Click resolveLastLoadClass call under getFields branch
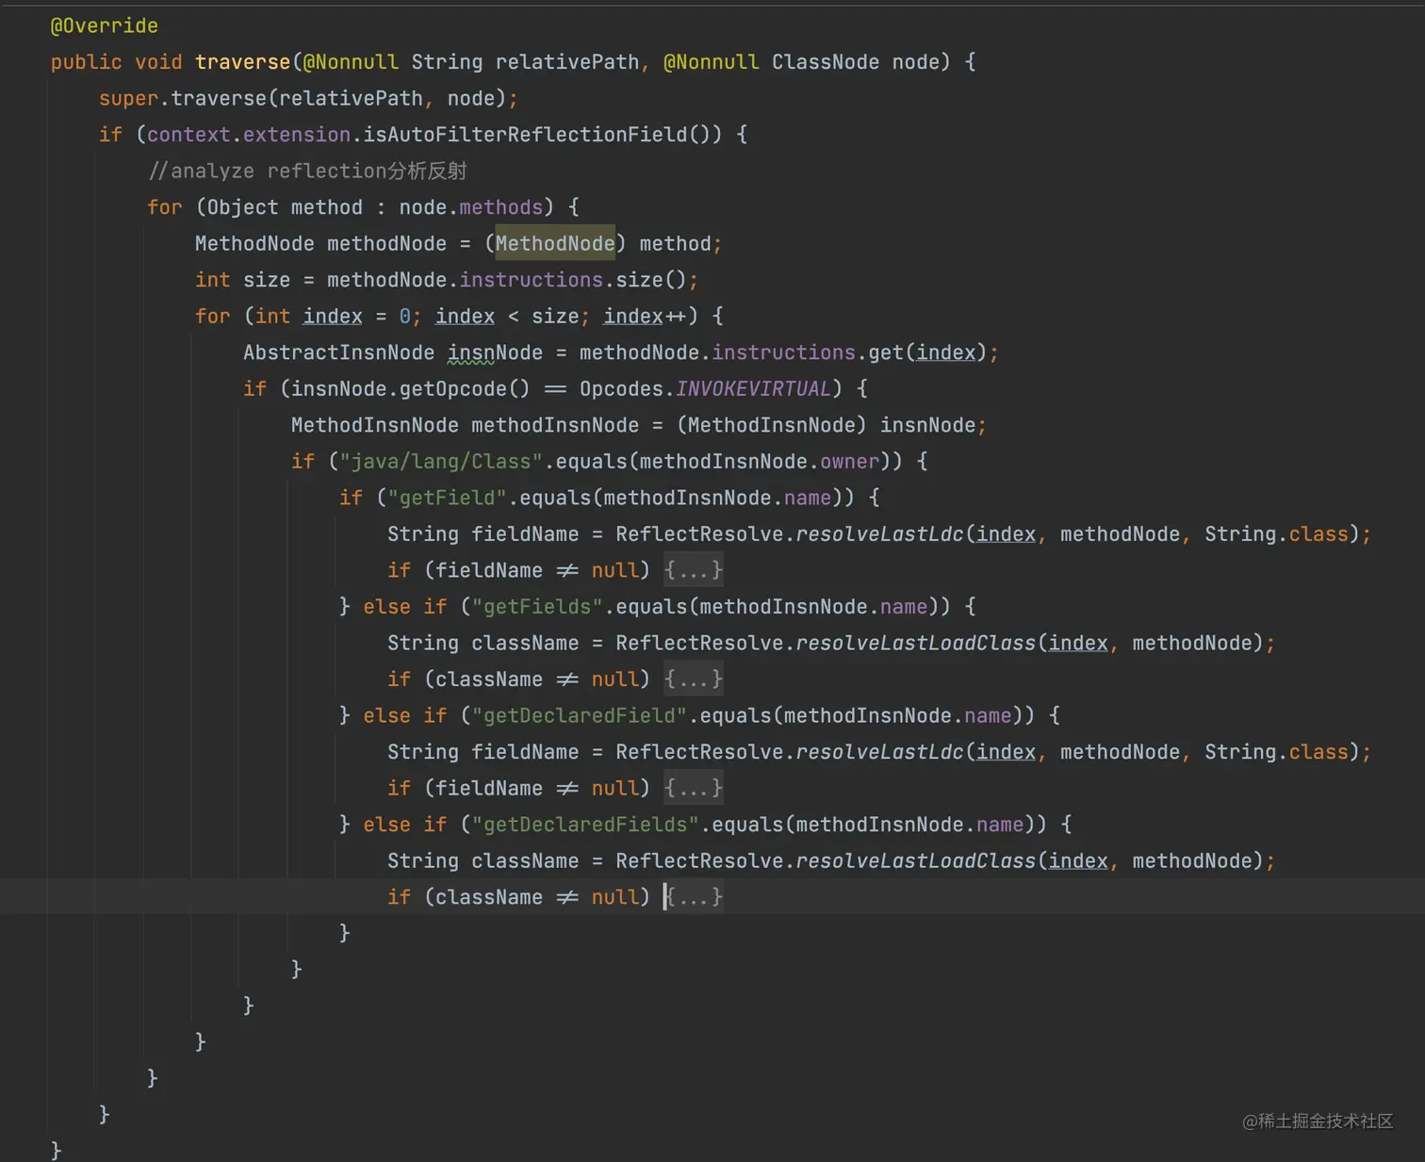The width and height of the screenshot is (1425, 1162). (915, 643)
